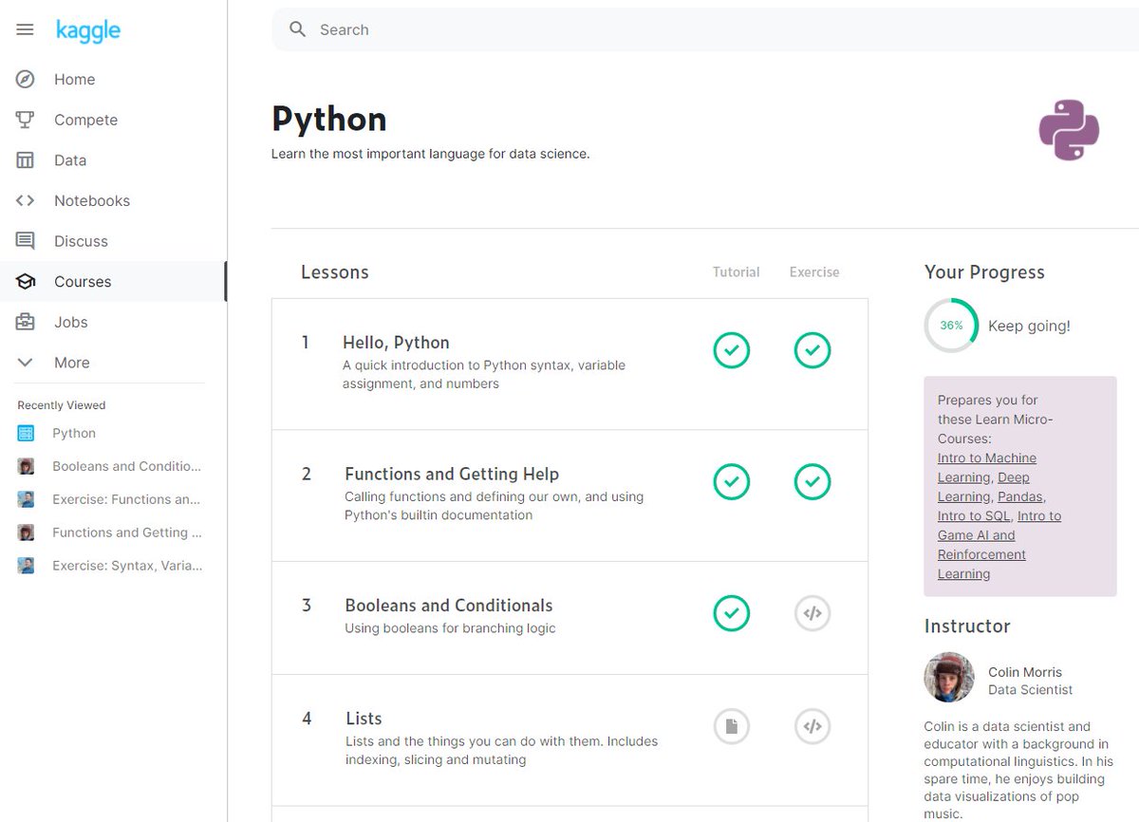Open Lists tutorial document icon
This screenshot has height=822, width=1139.
(731, 727)
